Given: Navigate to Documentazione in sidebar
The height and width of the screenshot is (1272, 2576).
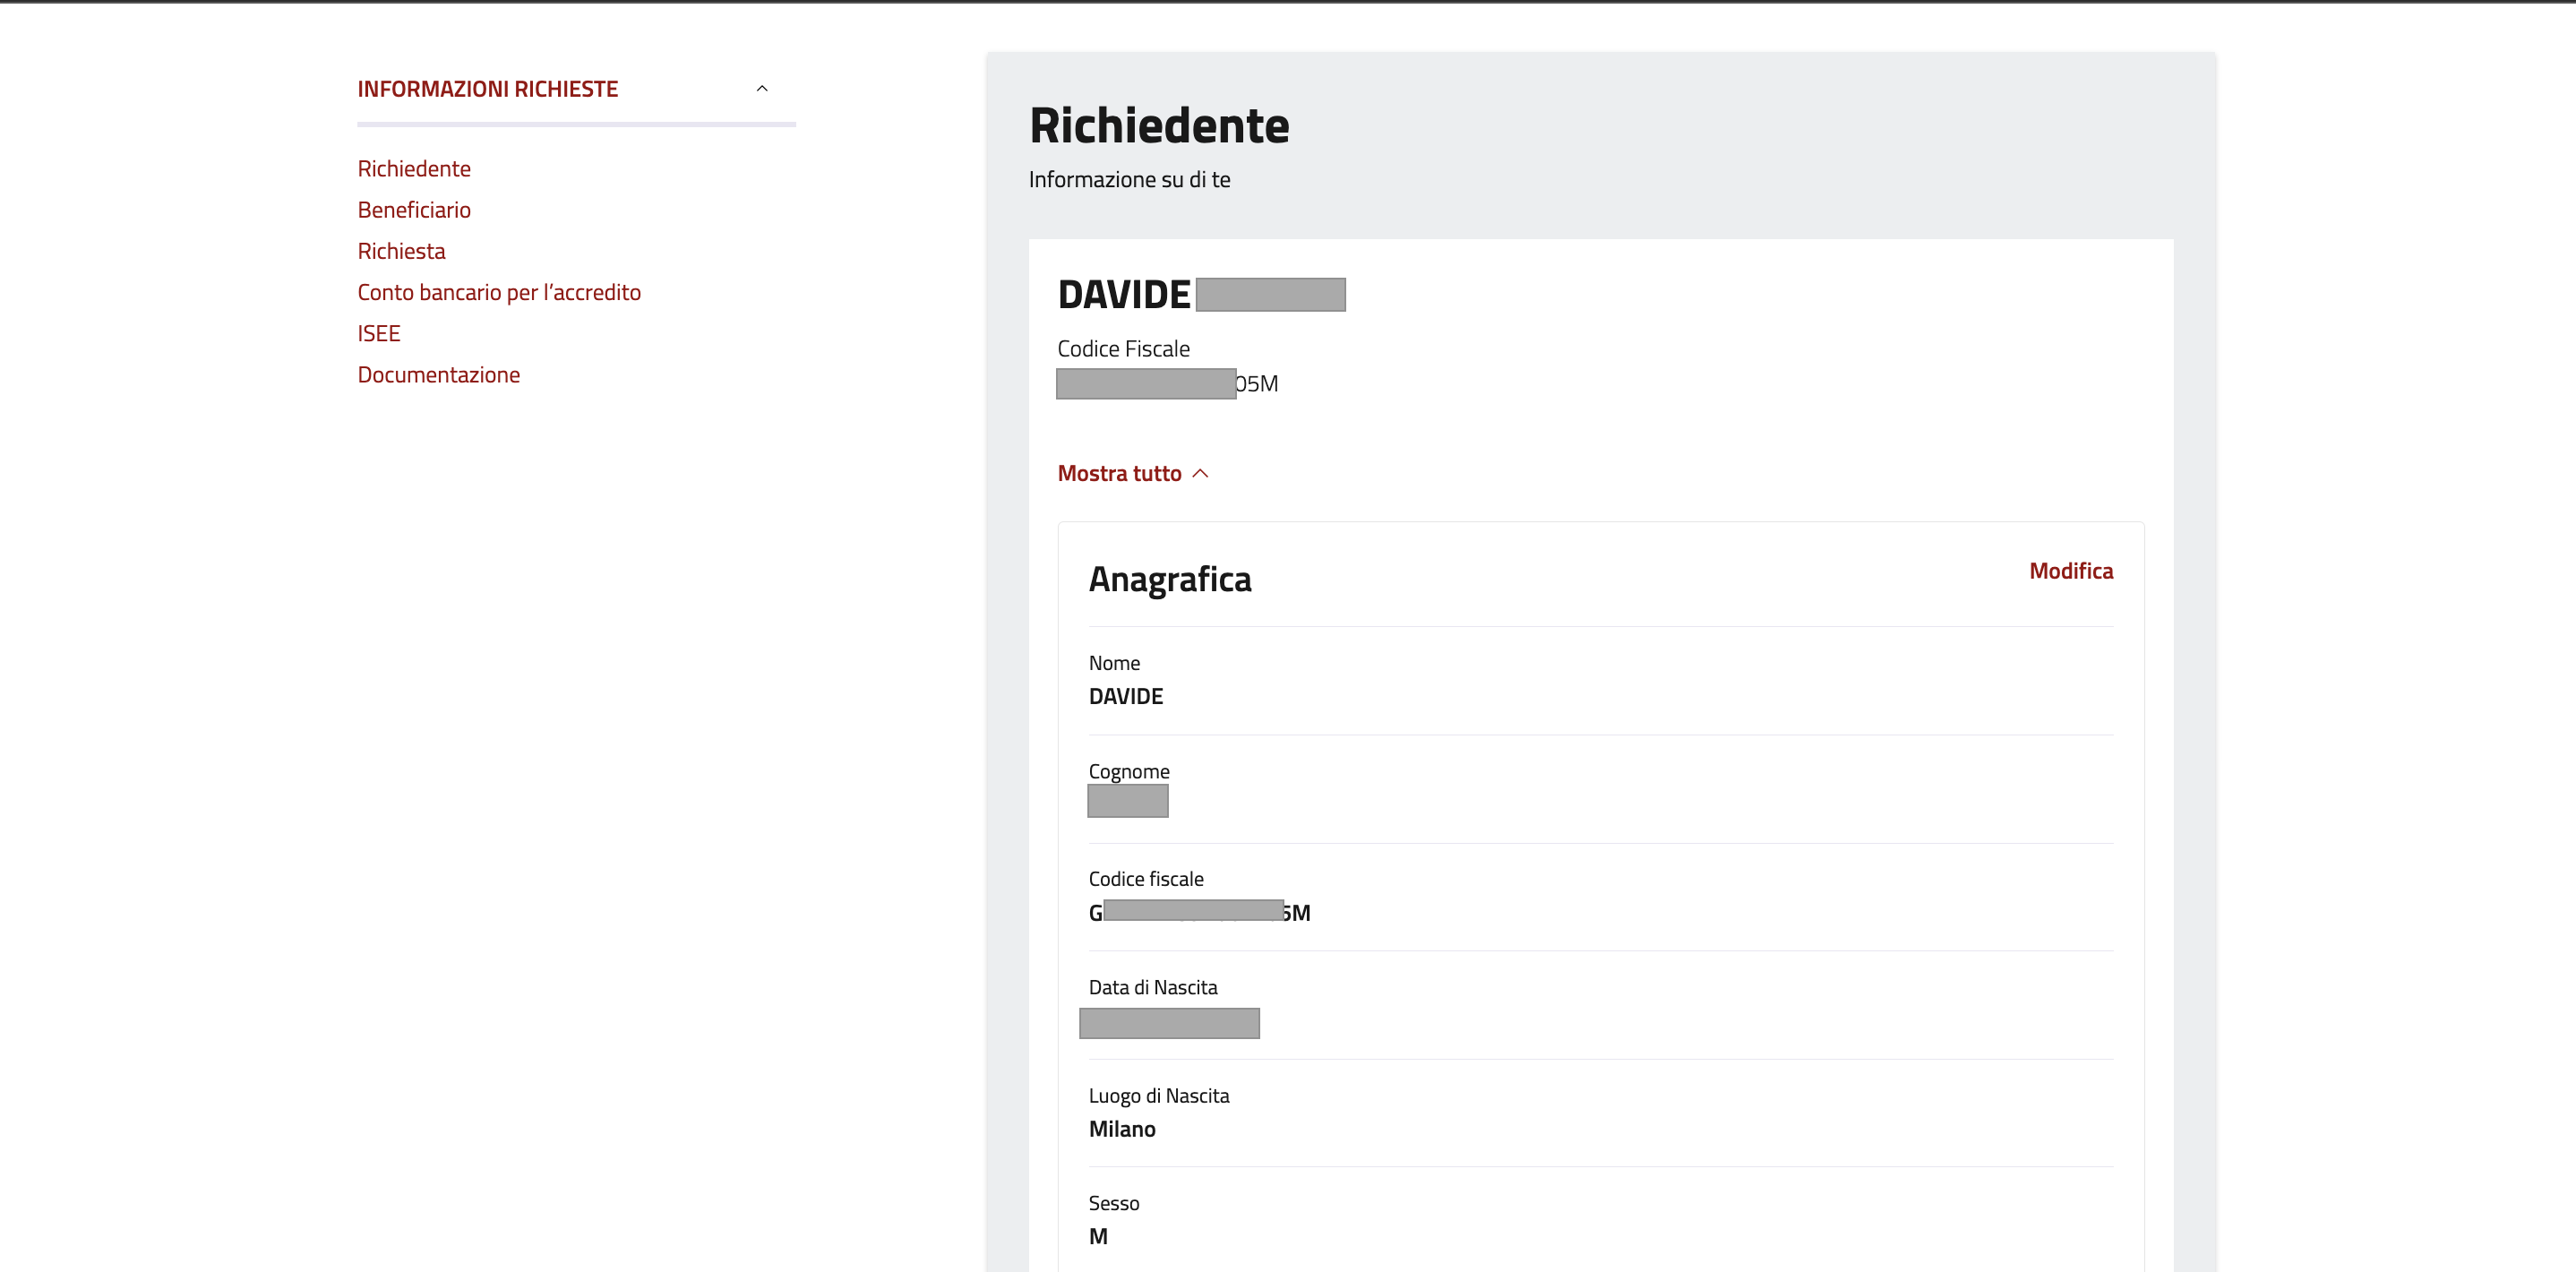Looking at the screenshot, I should (438, 375).
